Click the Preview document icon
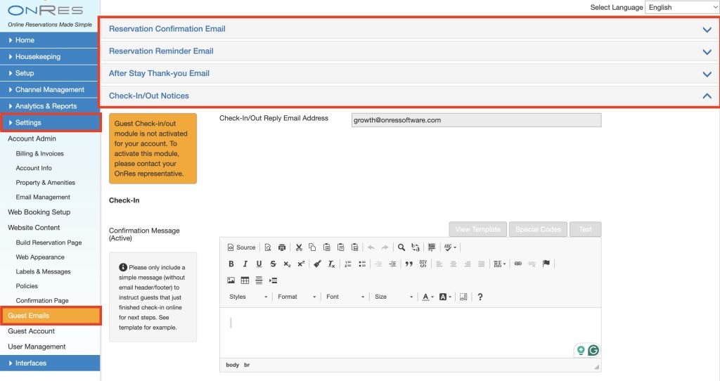This screenshot has width=720, height=381. click(268, 247)
